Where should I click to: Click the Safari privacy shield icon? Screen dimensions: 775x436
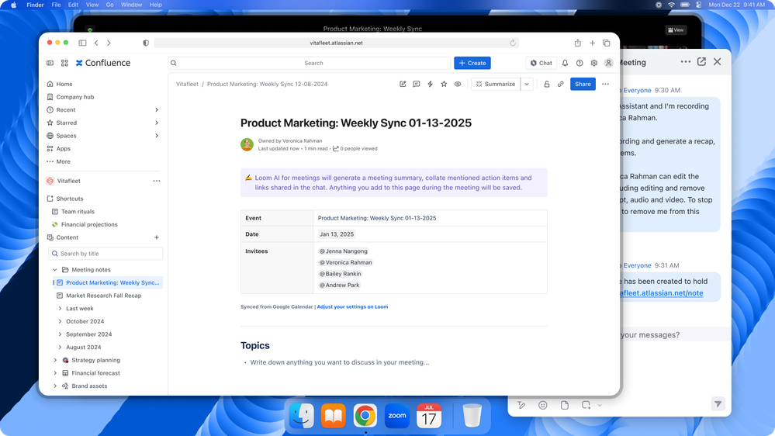click(146, 43)
